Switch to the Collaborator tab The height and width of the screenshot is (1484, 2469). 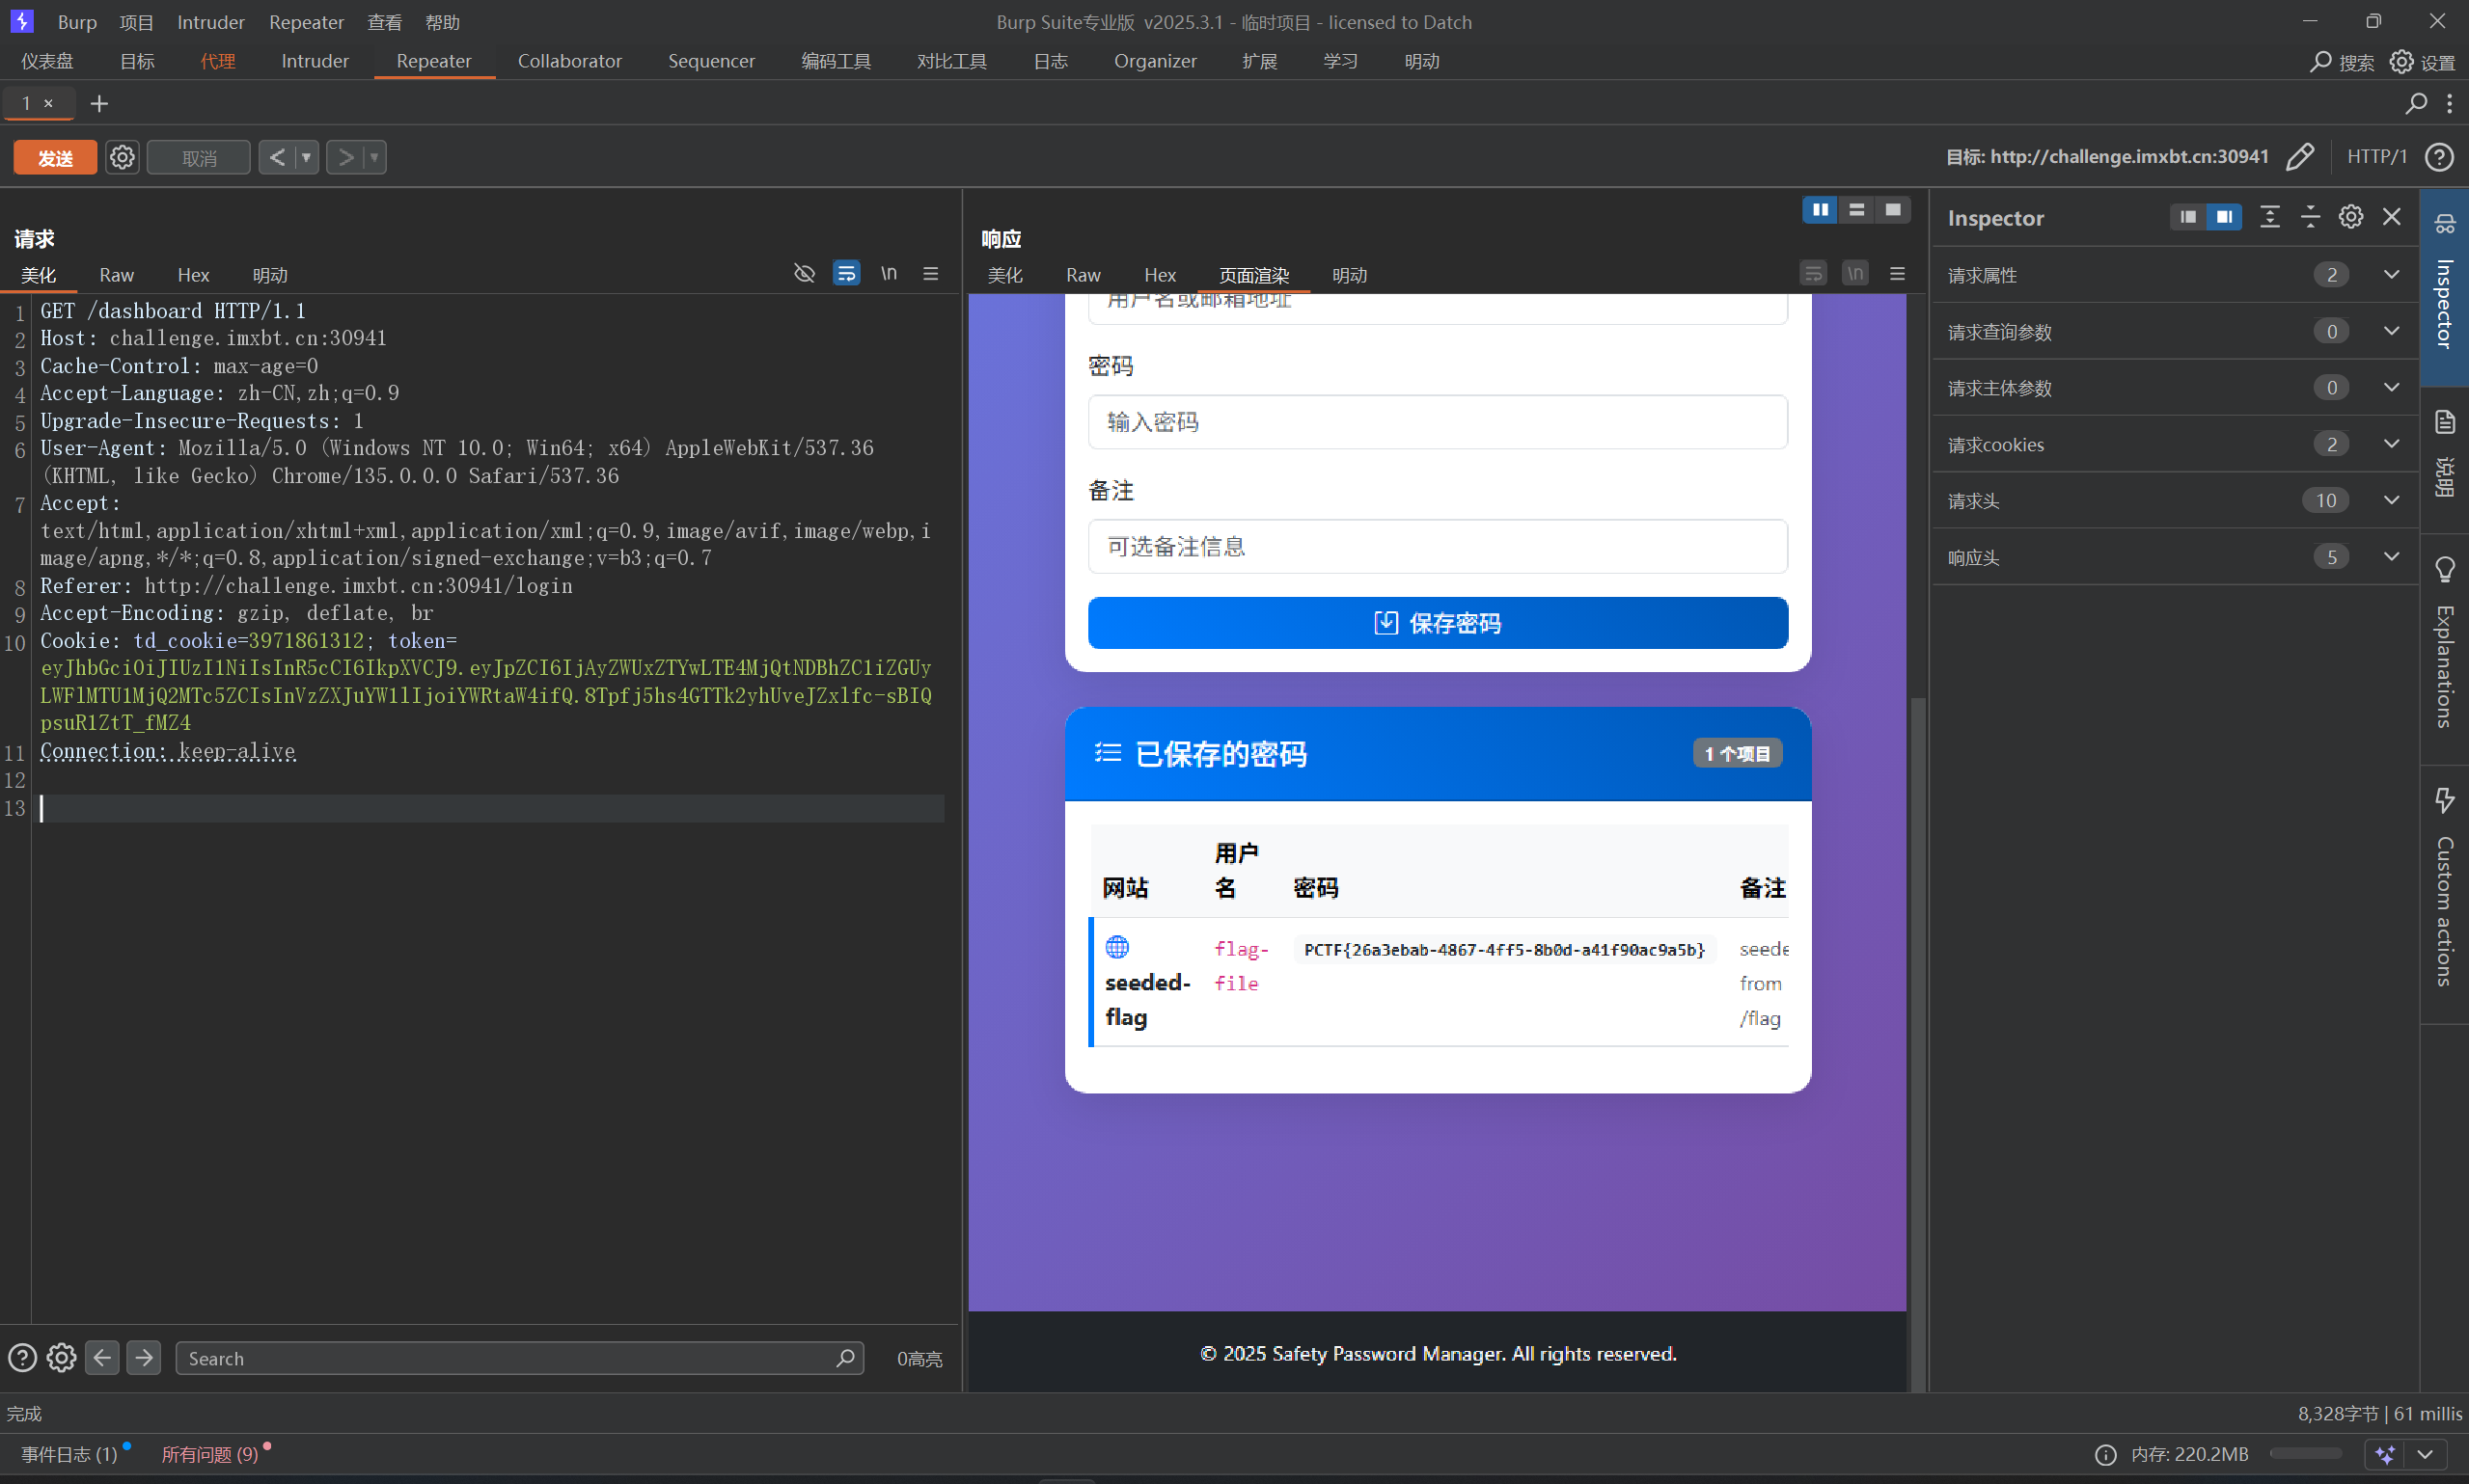pyautogui.click(x=569, y=61)
